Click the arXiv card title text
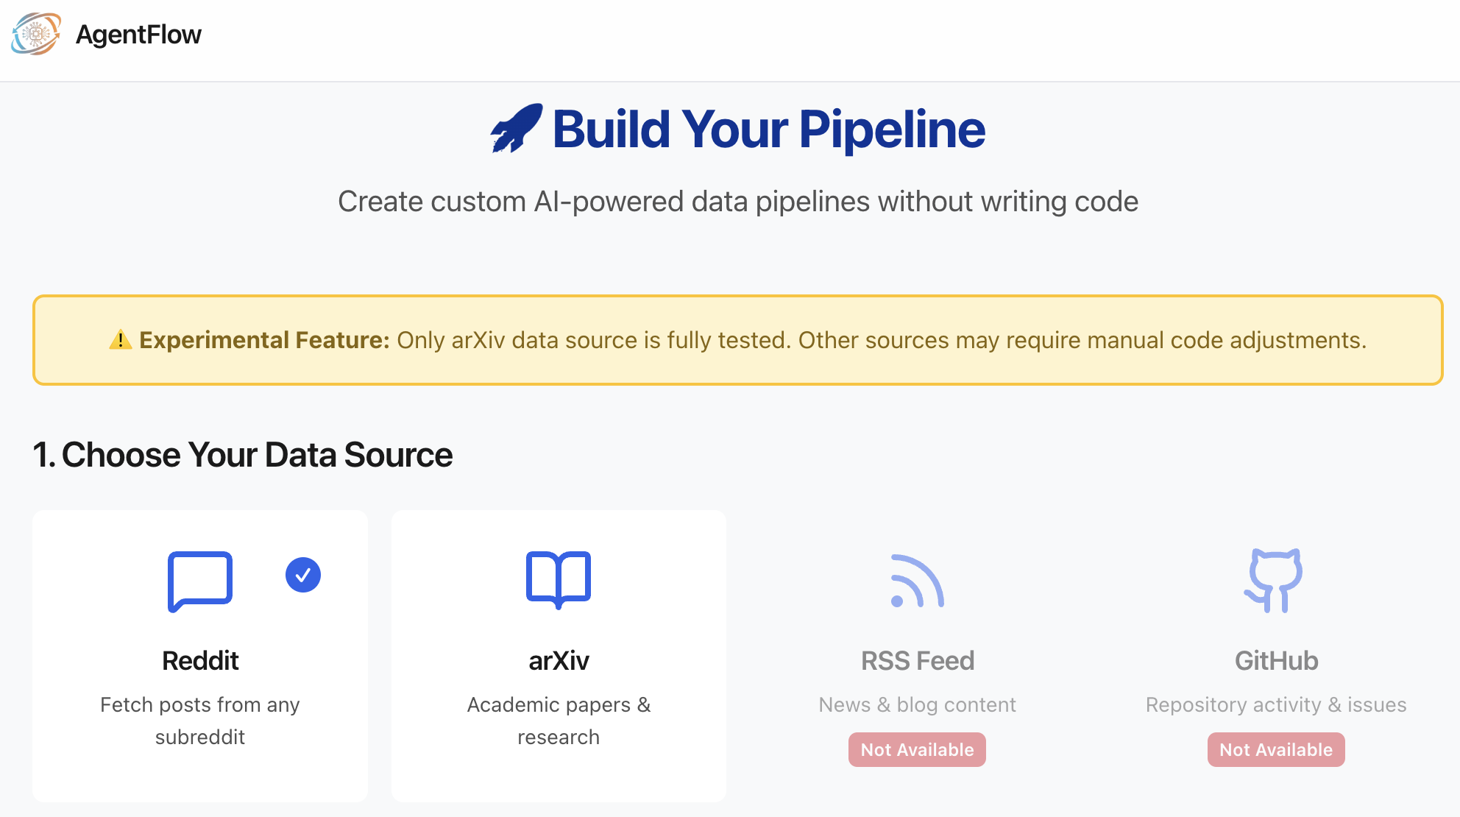This screenshot has width=1460, height=817. [x=559, y=660]
